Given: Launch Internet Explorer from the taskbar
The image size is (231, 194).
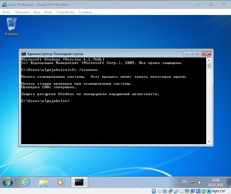Looking at the screenshot, I should [26, 182].
